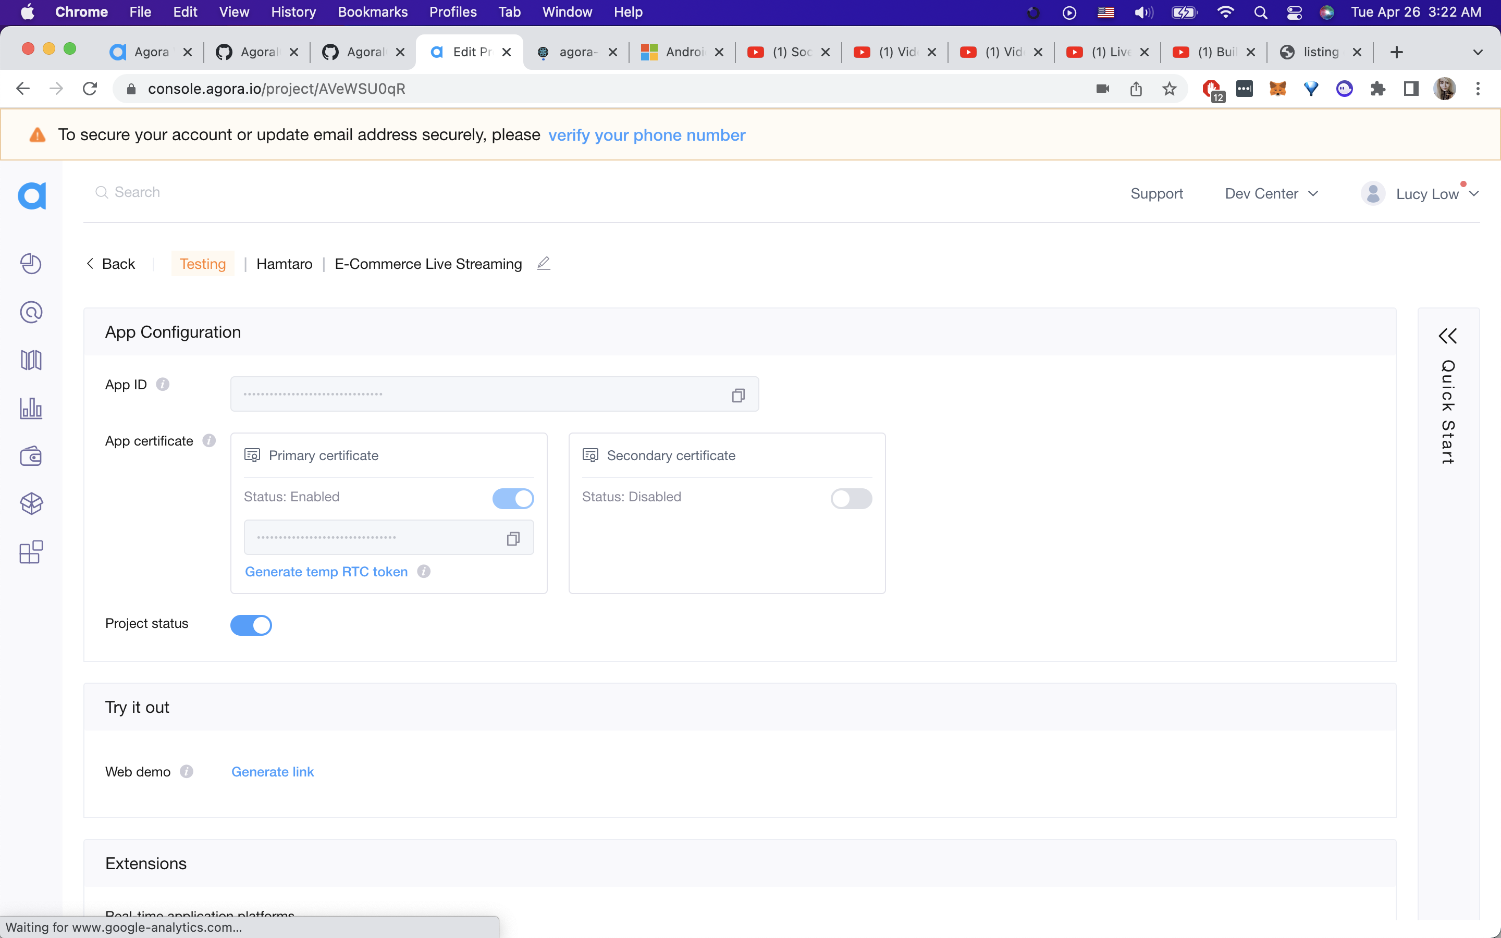This screenshot has height=938, width=1501.
Task: Switch to the listing browser tab
Action: (1320, 52)
